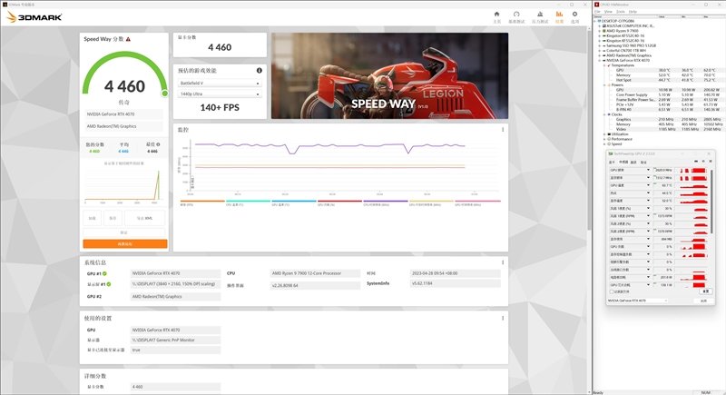Image resolution: width=726 pixels, height=395 pixels.
Task: Open the View menu in HWMonitor
Action: (x=608, y=12)
